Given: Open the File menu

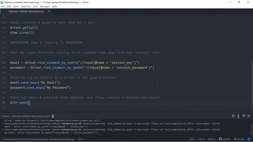Looking at the screenshot, I should point(3,6).
